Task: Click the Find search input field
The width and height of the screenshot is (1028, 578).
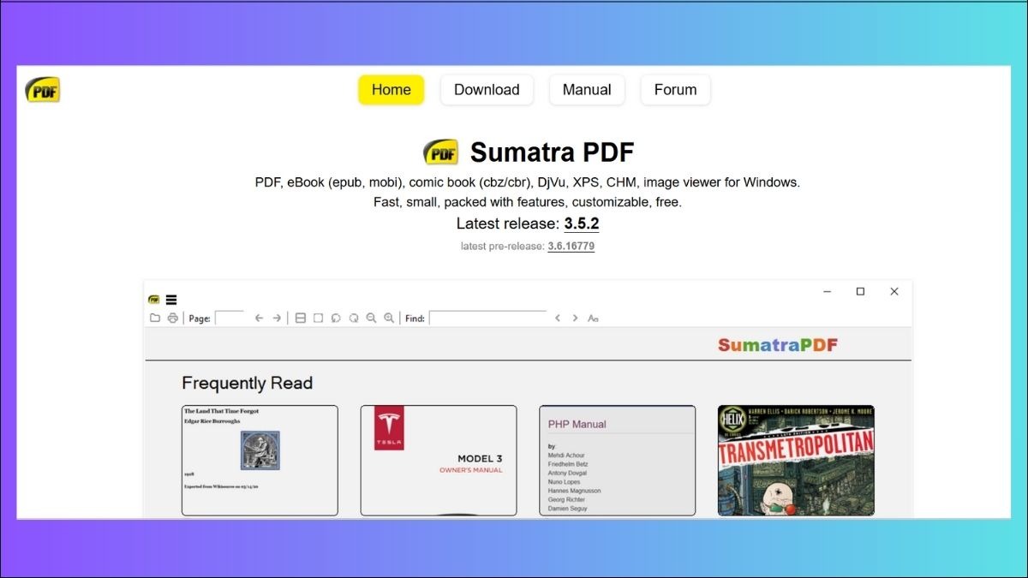Action: click(487, 318)
